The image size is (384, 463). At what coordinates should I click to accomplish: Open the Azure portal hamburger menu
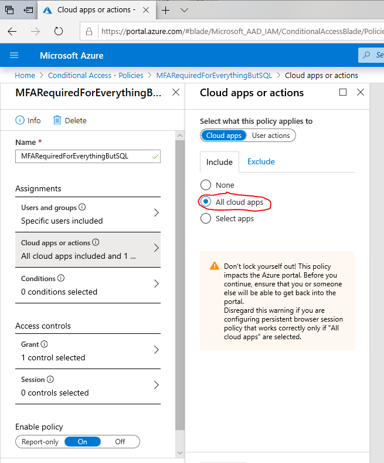pos(14,55)
